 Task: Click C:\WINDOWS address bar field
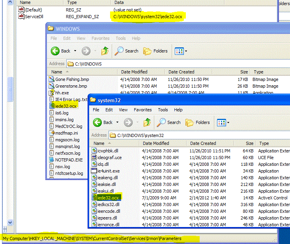coord(178,64)
